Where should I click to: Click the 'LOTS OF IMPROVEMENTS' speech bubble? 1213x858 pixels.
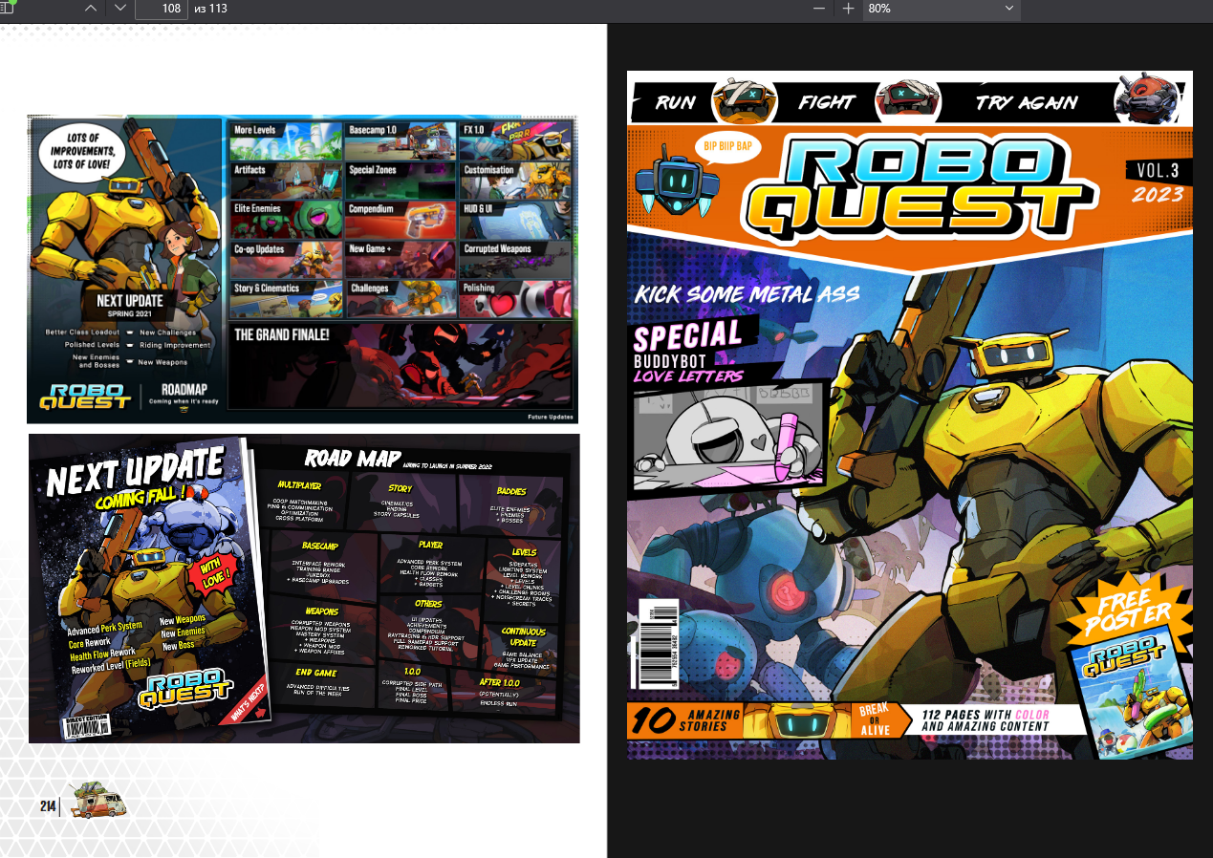(83, 152)
